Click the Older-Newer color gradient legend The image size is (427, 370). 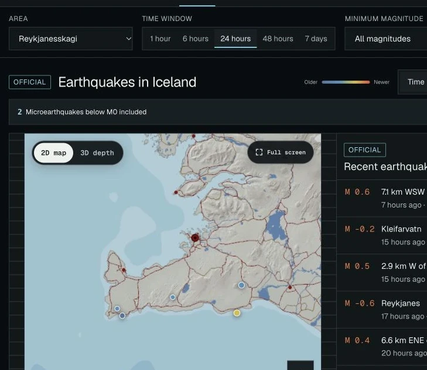(346, 82)
